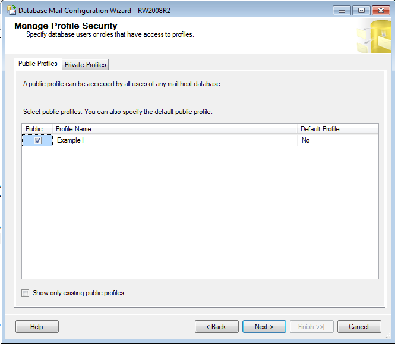Go back with the < Back button
The image size is (395, 344).
coord(216,327)
